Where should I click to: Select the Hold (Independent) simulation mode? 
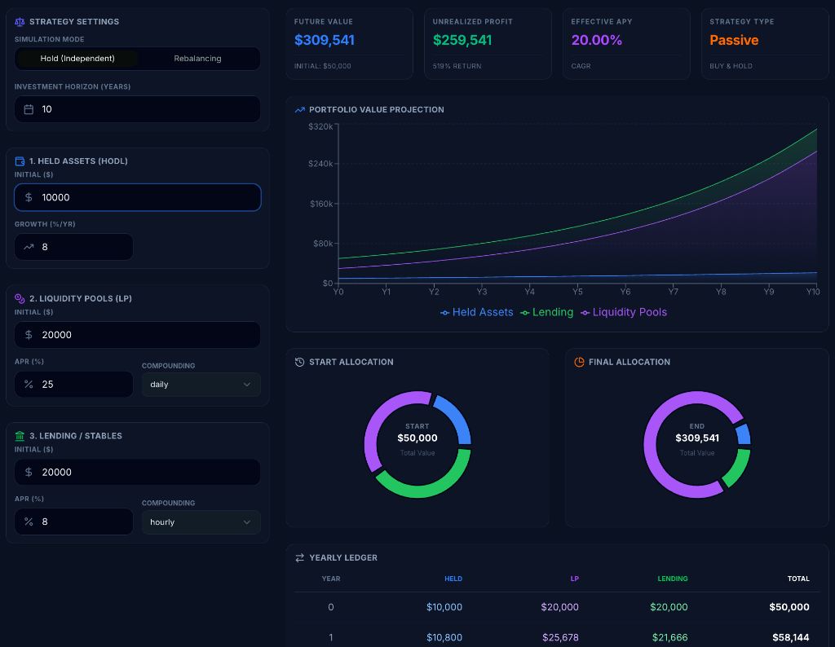click(x=77, y=58)
